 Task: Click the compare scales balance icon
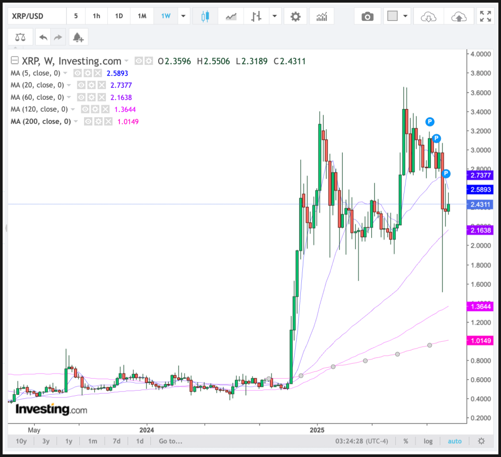(x=20, y=37)
